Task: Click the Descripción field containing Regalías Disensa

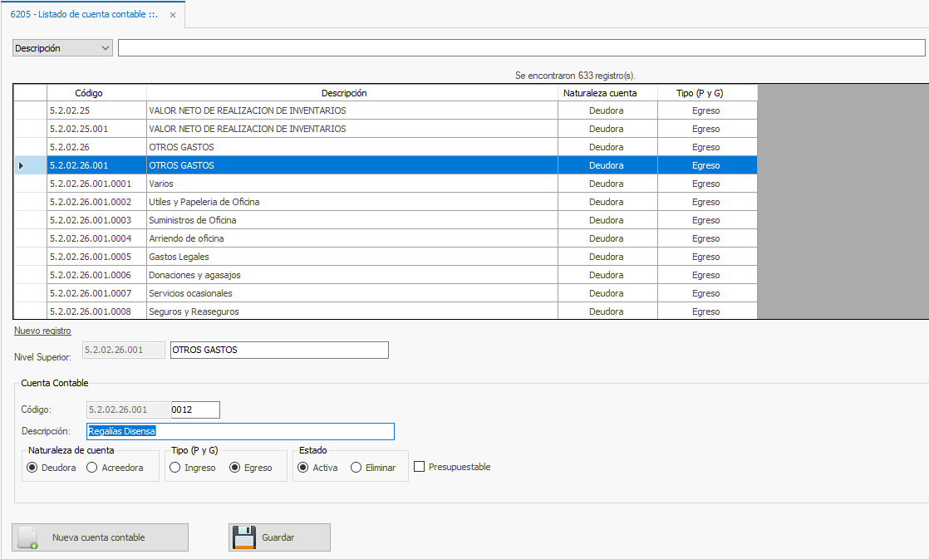Action: click(x=240, y=431)
